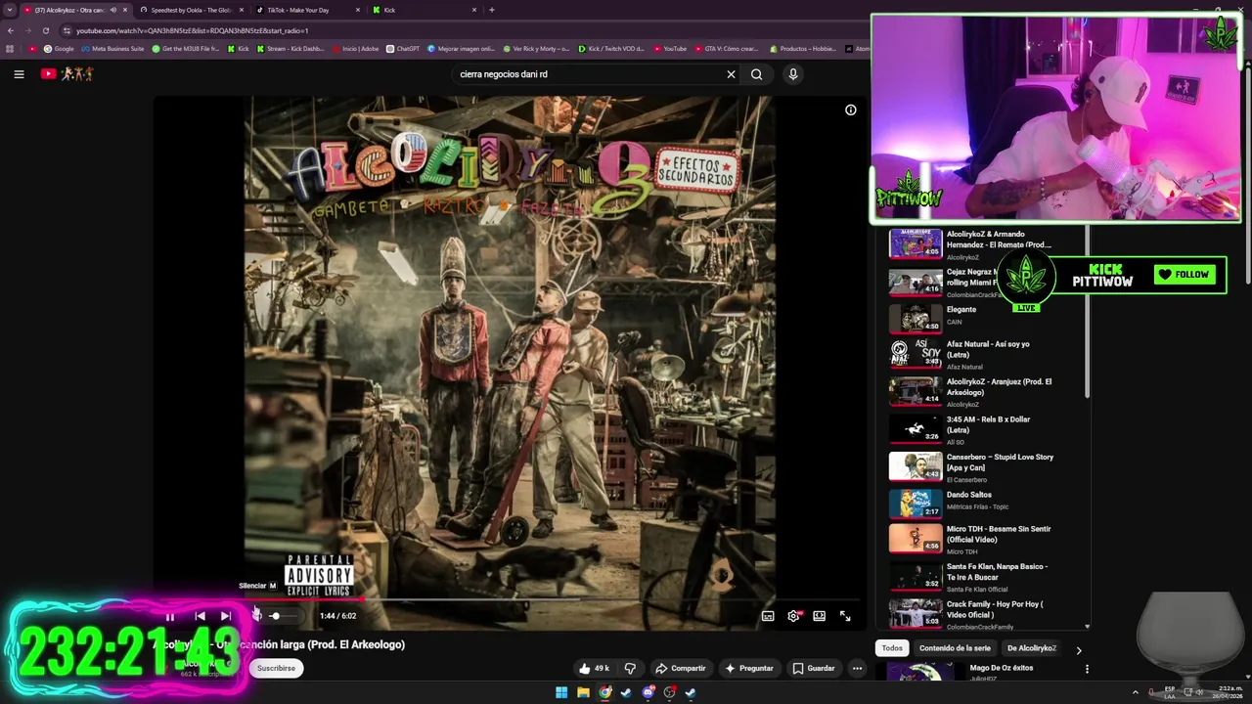Switch to theater mode
The image size is (1252, 704).
[x=820, y=616]
